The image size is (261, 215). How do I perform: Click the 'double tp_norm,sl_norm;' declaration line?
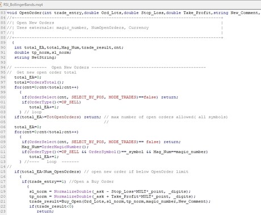(x=43, y=53)
